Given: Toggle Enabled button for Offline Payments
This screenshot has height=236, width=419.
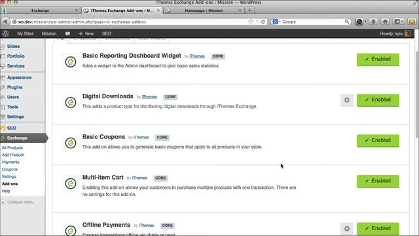Looking at the screenshot, I should click(378, 229).
